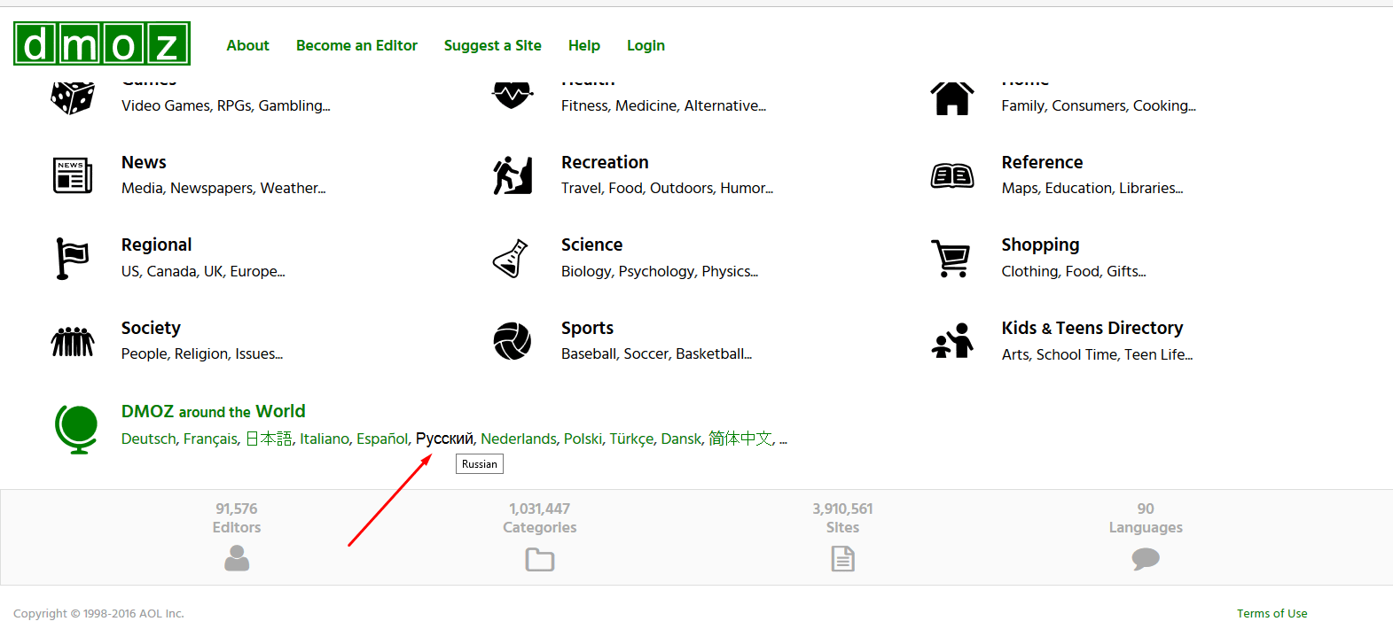This screenshot has height=629, width=1393.
Task: Open the Recreation category
Action: click(x=605, y=162)
